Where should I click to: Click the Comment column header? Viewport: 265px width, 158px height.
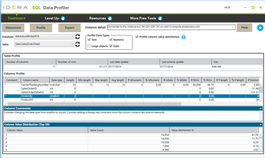(12, 80)
